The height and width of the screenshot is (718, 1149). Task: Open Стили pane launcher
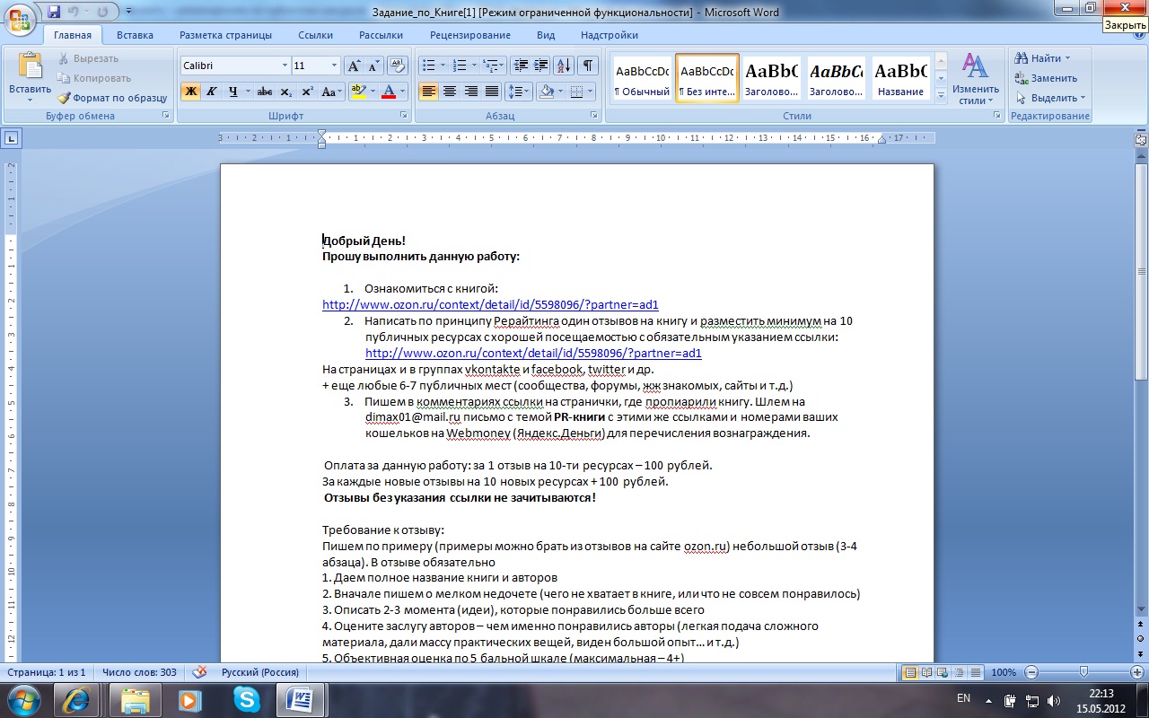click(996, 116)
